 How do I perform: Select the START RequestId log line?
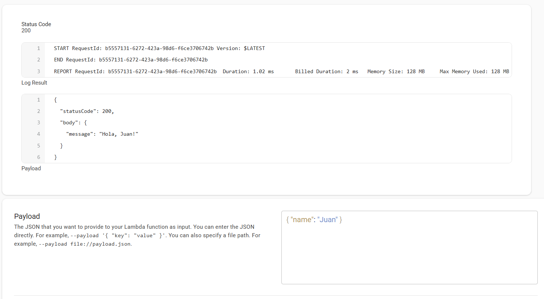pos(158,48)
